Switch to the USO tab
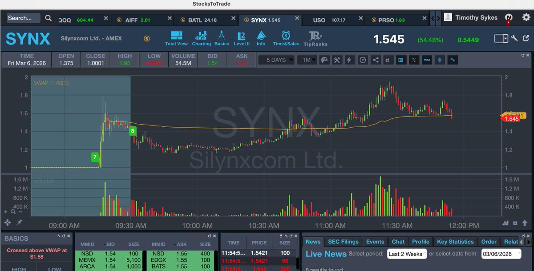This screenshot has height=271, width=534. pos(333,20)
